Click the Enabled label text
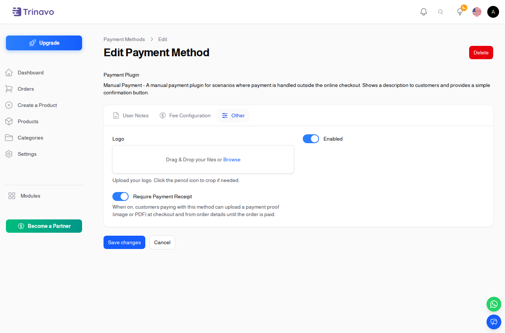 coord(333,139)
